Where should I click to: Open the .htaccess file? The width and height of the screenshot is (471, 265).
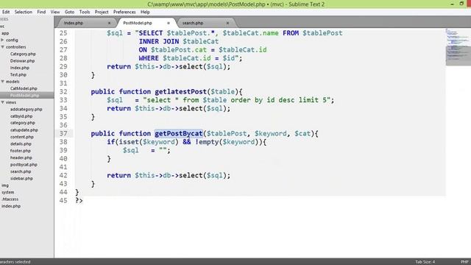10,199
